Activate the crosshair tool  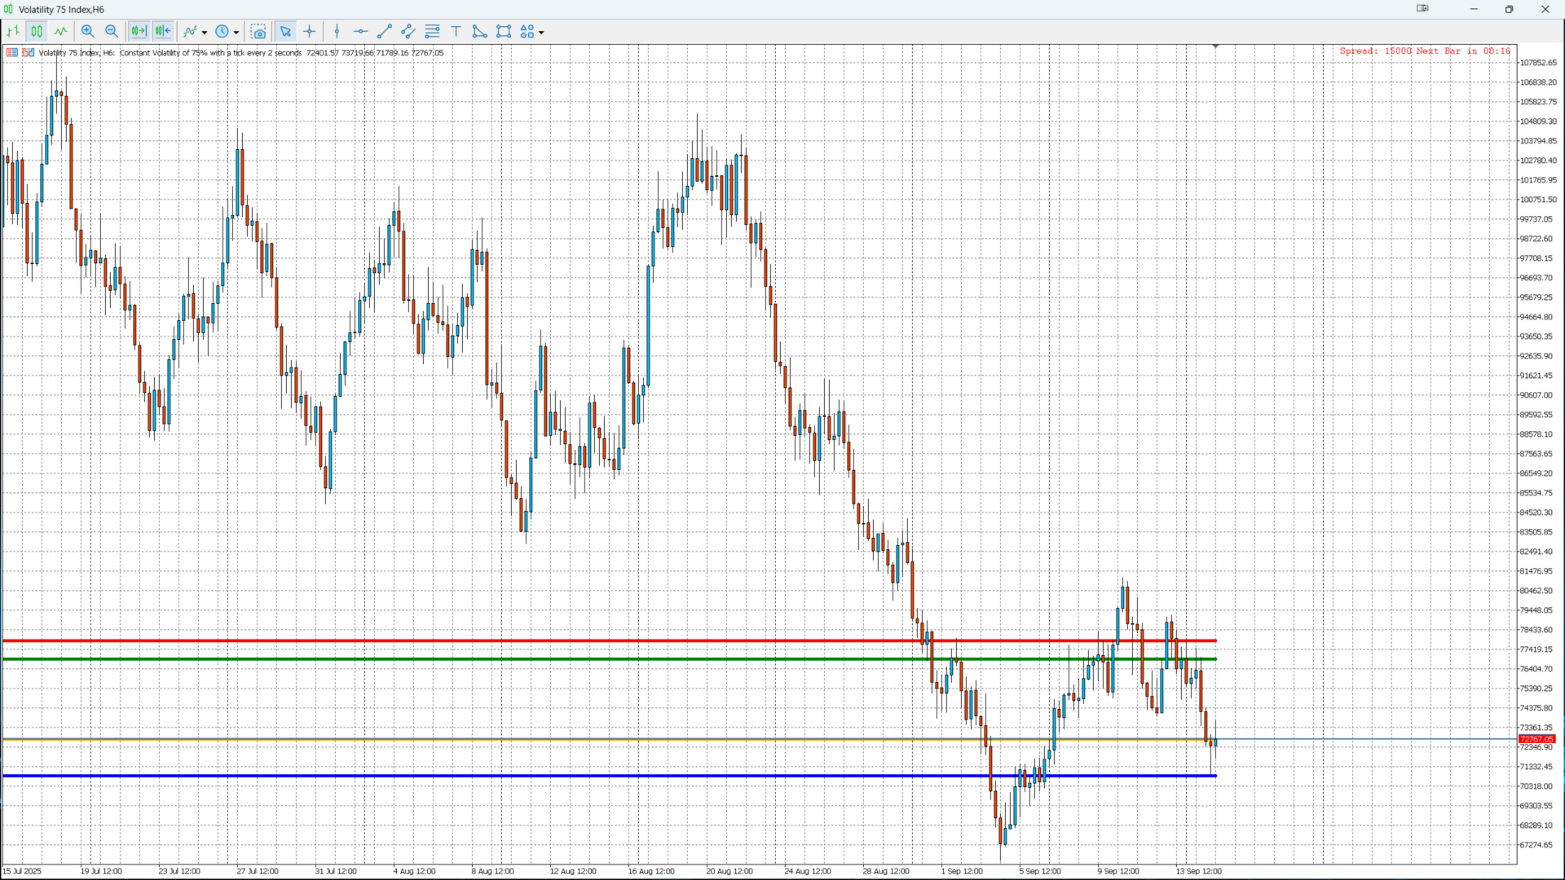310,32
